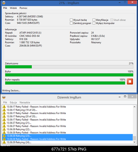Click the log scrollbar up arrow
The height and width of the screenshot is (152, 138).
(134, 107)
